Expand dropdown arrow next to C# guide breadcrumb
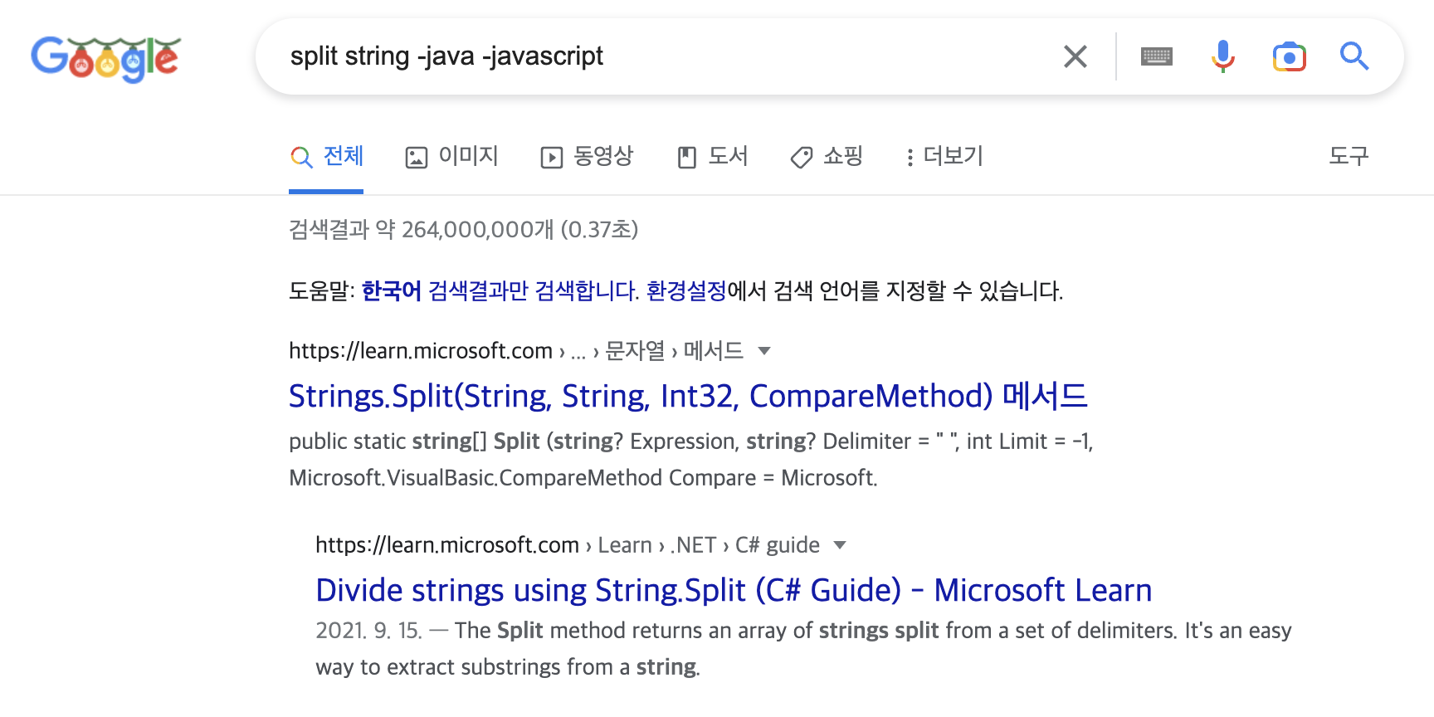The width and height of the screenshot is (1434, 717). click(x=840, y=545)
